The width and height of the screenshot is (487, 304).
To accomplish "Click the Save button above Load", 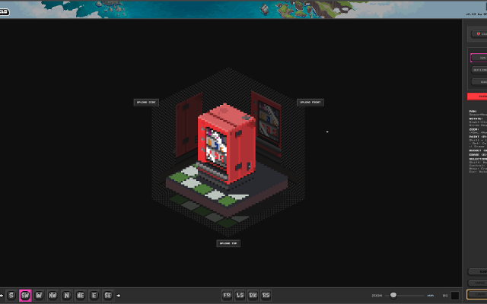I will point(477,283).
